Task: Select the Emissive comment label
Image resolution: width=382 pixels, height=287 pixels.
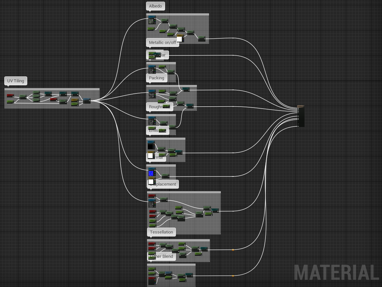Action: 158,131
